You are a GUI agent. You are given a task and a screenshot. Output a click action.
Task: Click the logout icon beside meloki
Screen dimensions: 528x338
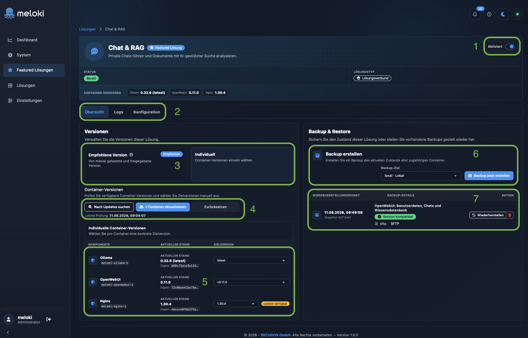(49, 319)
